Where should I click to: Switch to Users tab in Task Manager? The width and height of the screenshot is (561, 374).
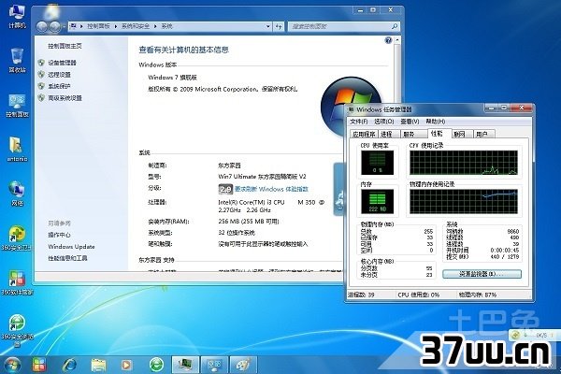click(484, 134)
